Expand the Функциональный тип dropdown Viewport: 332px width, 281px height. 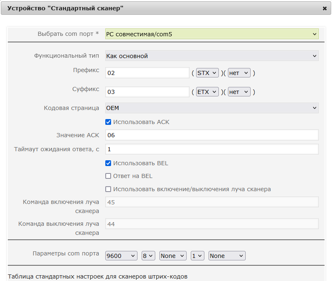pos(212,56)
